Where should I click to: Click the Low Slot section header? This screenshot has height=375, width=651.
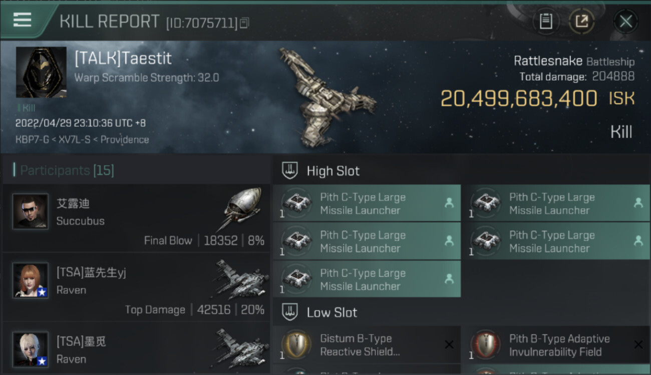point(332,313)
